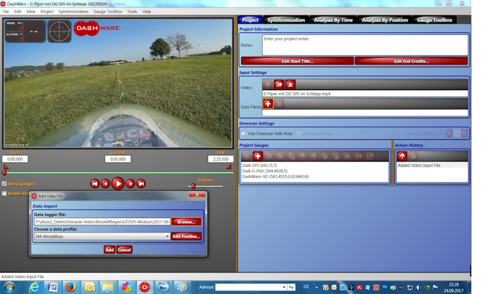Switch to Analysis By Time tab
The width and height of the screenshot is (485, 294).
pyautogui.click(x=333, y=20)
